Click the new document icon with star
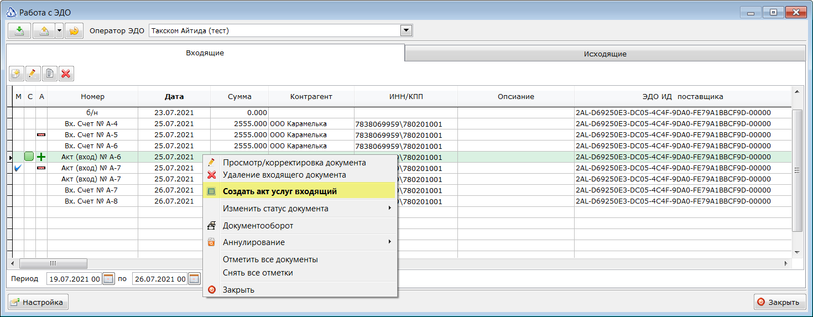Image resolution: width=813 pixels, height=317 pixels. coord(17,73)
